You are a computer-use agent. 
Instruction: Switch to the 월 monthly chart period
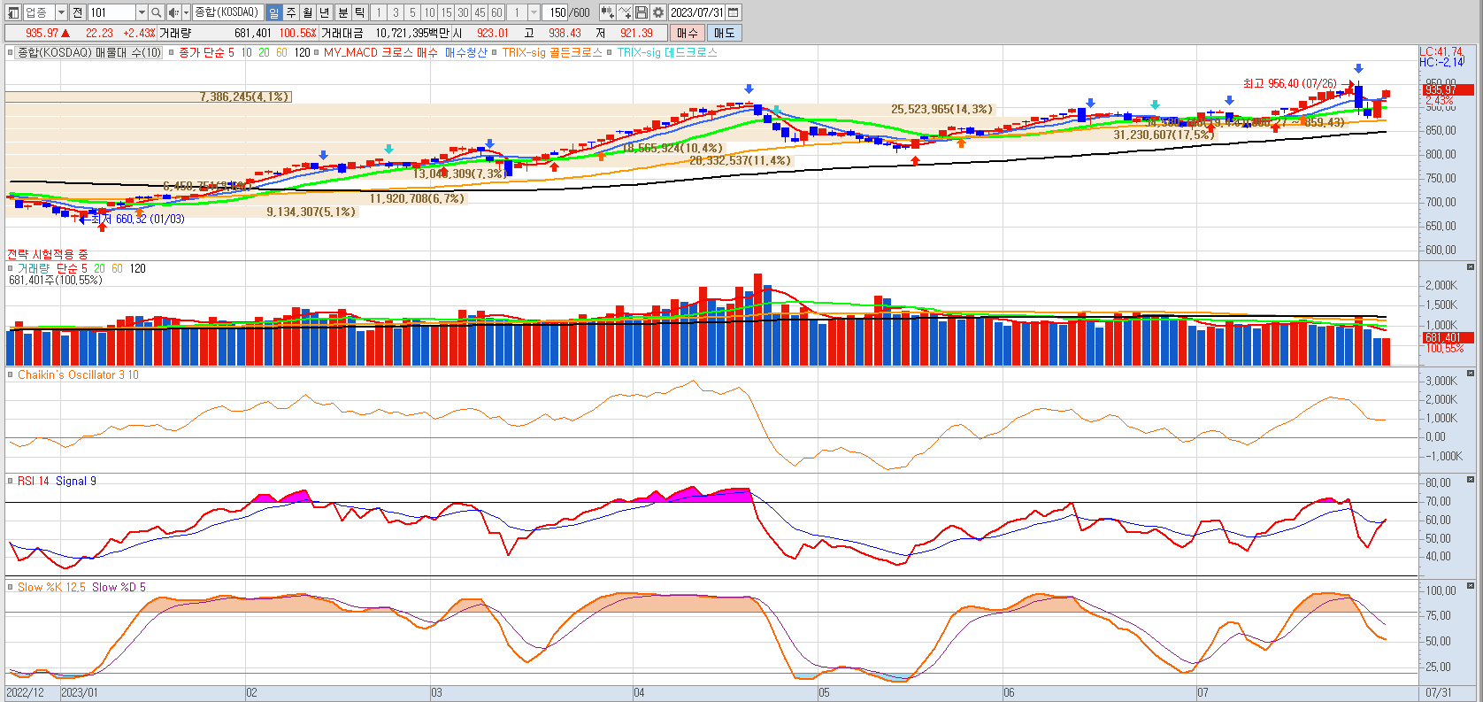[x=308, y=12]
